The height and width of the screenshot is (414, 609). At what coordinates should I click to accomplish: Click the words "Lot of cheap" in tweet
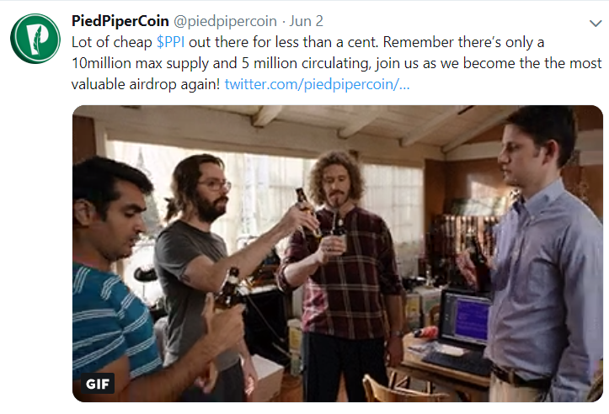[x=111, y=42]
